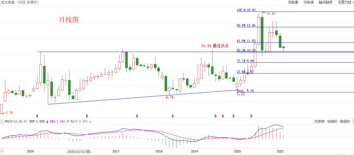The height and width of the screenshot is (155, 354).
Task: Click the red S marker nearest 2015
Action: [37, 116]
